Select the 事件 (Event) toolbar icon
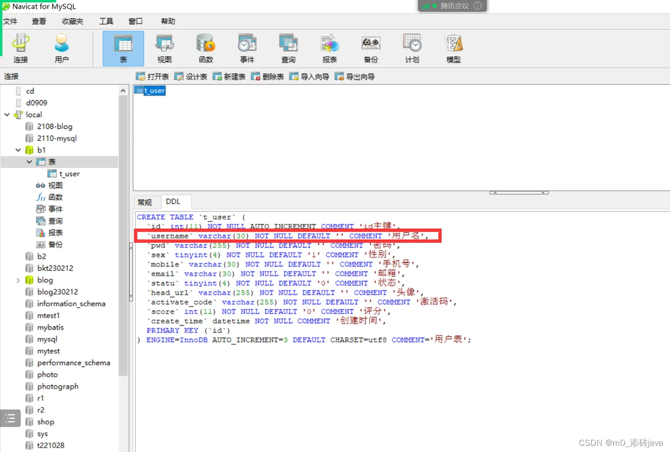Image resolution: width=670 pixels, height=452 pixels. tap(247, 48)
